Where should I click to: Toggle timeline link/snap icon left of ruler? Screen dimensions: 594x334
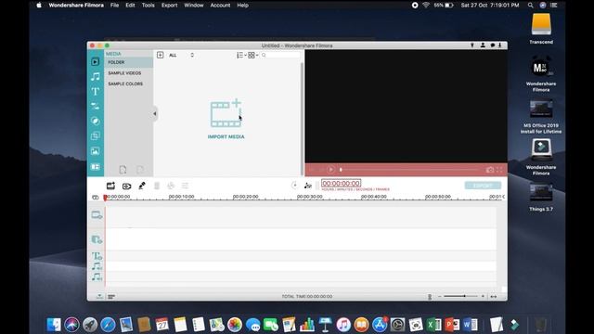coord(95,198)
